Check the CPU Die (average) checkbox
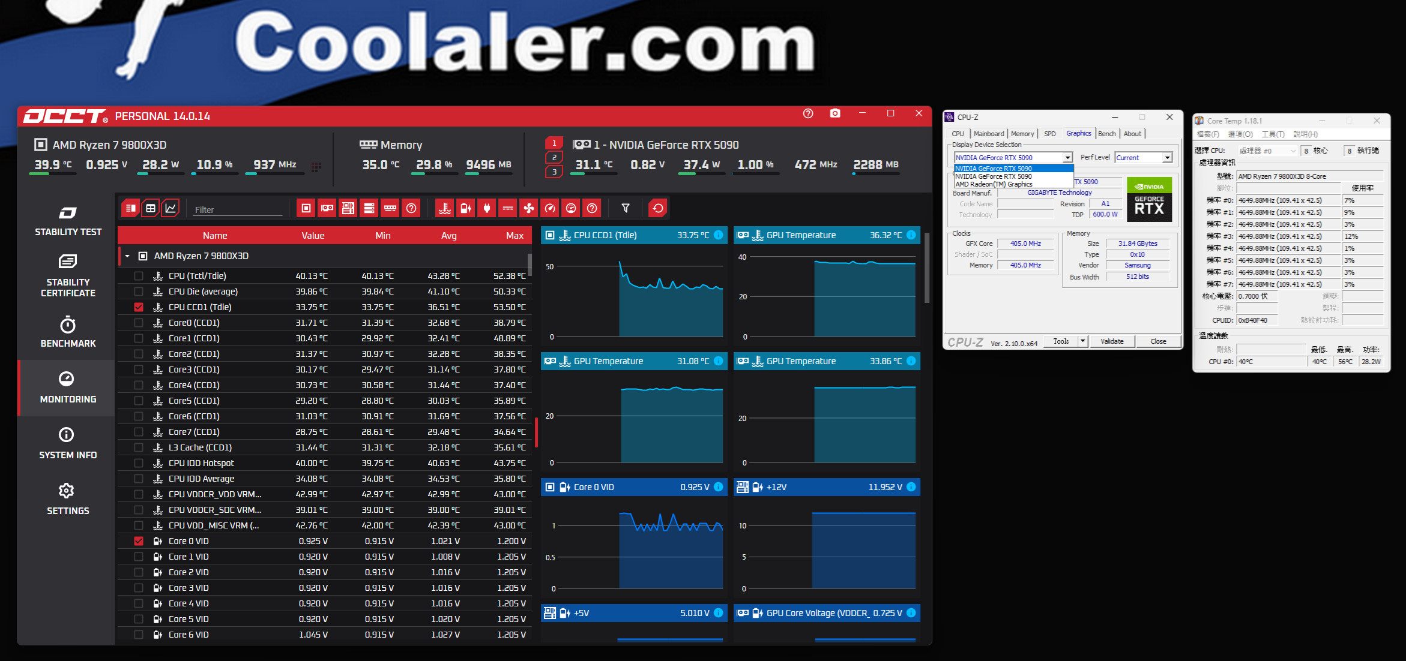Viewport: 1406px width, 661px height. coord(139,292)
